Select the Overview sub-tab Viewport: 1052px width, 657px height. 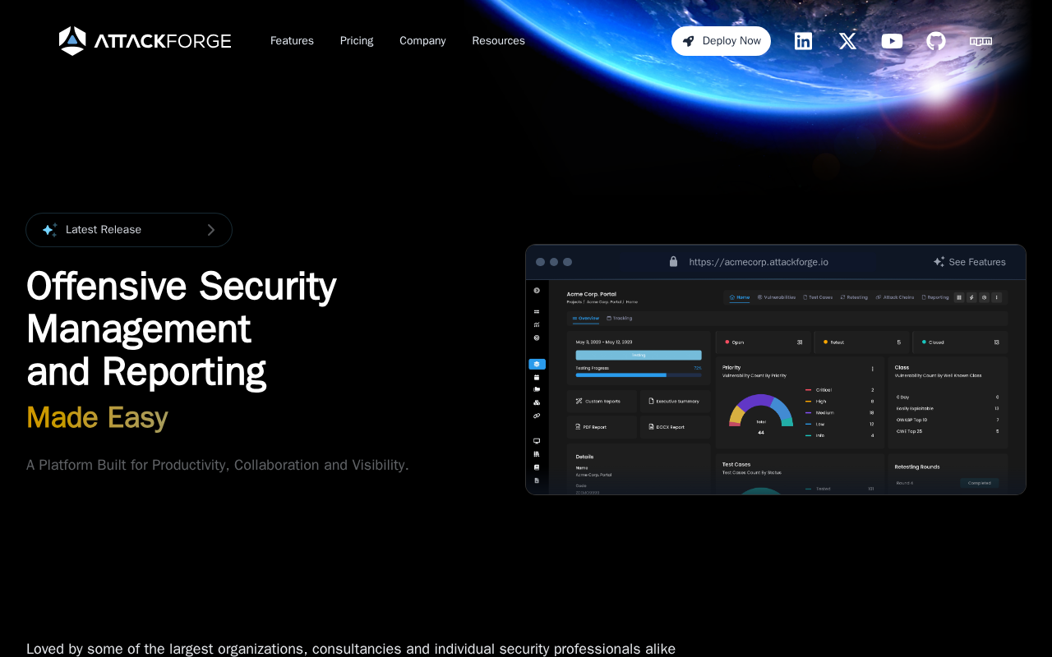pos(586,318)
